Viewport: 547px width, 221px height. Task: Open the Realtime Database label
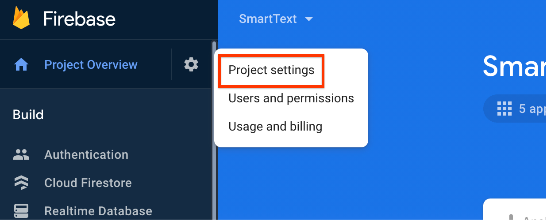[x=98, y=211]
